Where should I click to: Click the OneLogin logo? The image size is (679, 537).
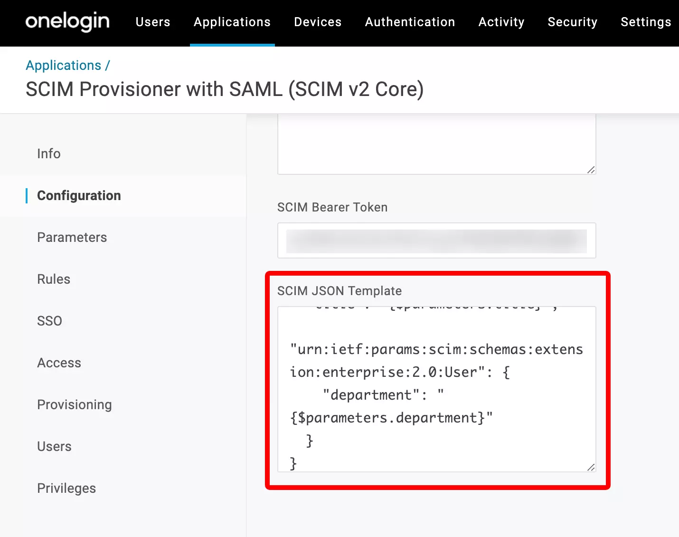(x=67, y=22)
